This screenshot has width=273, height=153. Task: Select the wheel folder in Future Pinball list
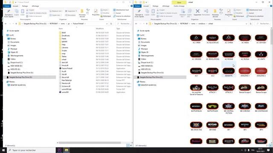coord(64,59)
